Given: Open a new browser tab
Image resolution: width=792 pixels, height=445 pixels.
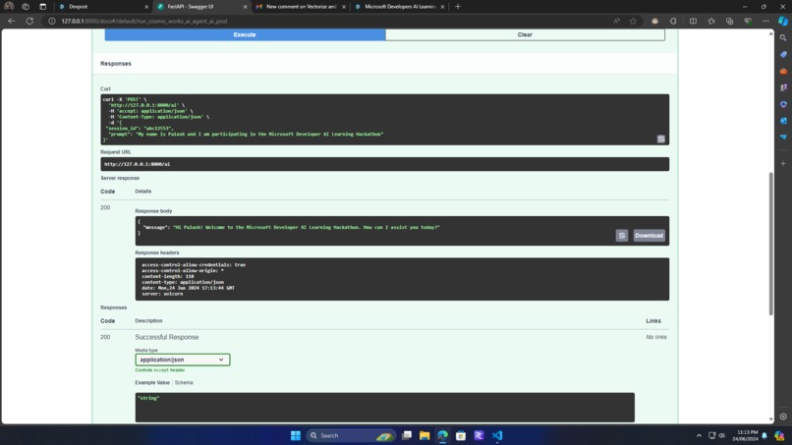Looking at the screenshot, I should [x=458, y=7].
